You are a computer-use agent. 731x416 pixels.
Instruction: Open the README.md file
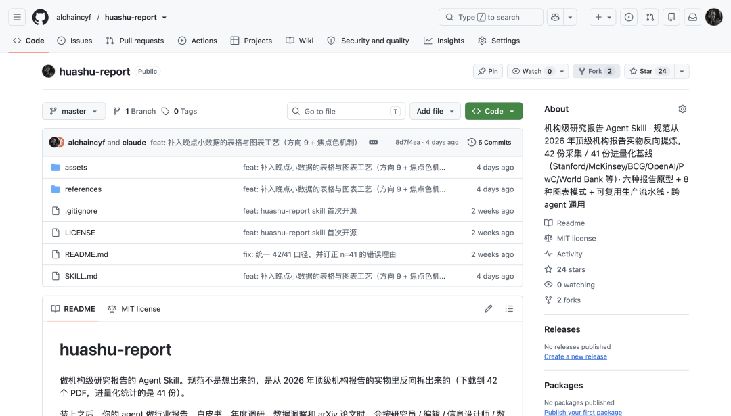click(x=86, y=254)
